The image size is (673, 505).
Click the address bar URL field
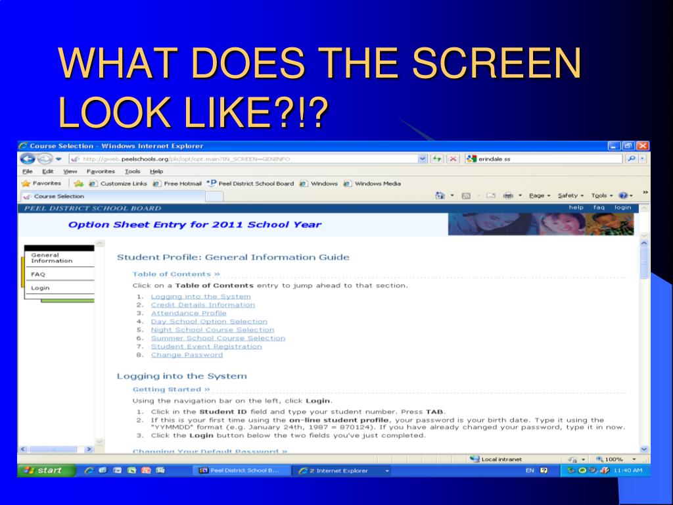tap(243, 159)
